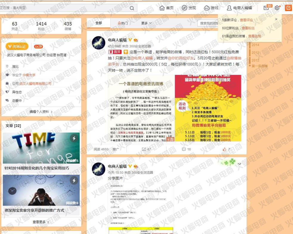The width and height of the screenshot is (293, 234).
Task: Open the 1414 粉丝 followers count
Action: [41, 26]
